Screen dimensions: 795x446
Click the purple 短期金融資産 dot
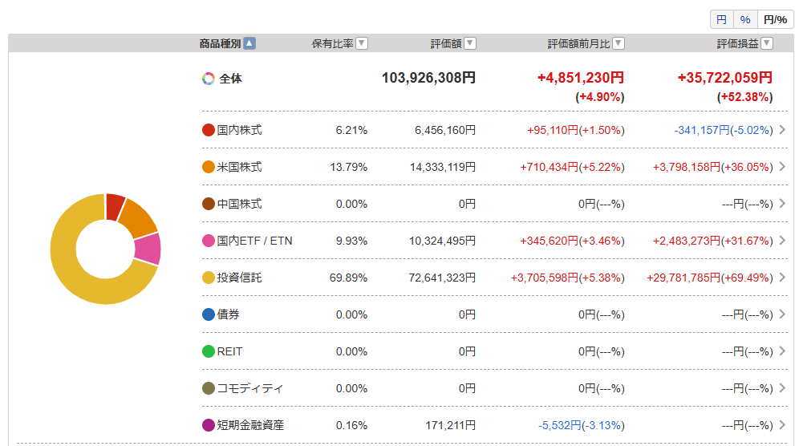click(209, 425)
